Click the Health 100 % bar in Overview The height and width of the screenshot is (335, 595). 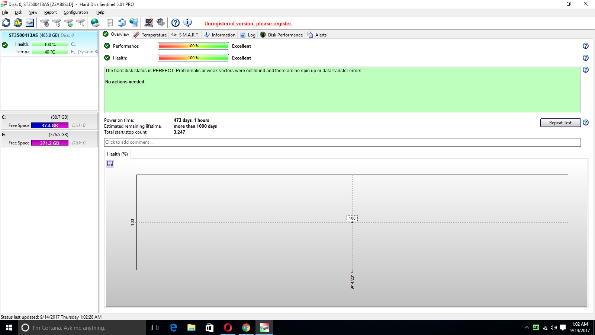pyautogui.click(x=193, y=58)
